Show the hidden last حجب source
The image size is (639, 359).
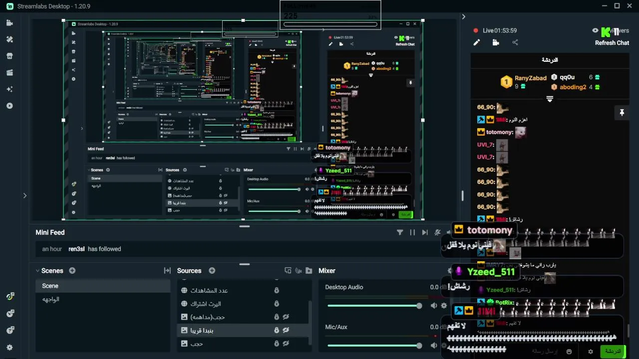(286, 344)
